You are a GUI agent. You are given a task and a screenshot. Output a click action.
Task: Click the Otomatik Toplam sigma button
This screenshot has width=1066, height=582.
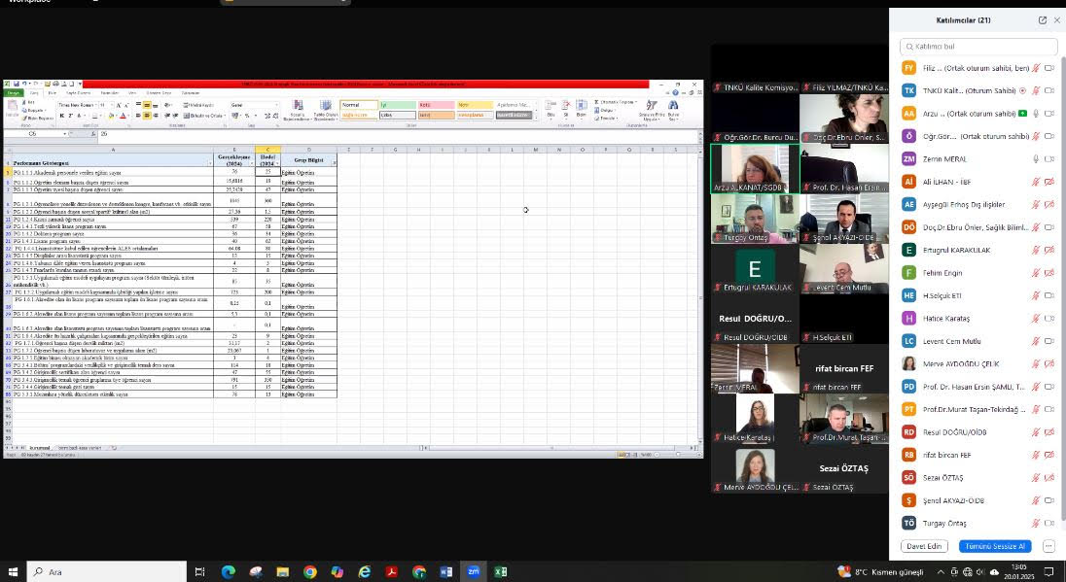coord(616,102)
